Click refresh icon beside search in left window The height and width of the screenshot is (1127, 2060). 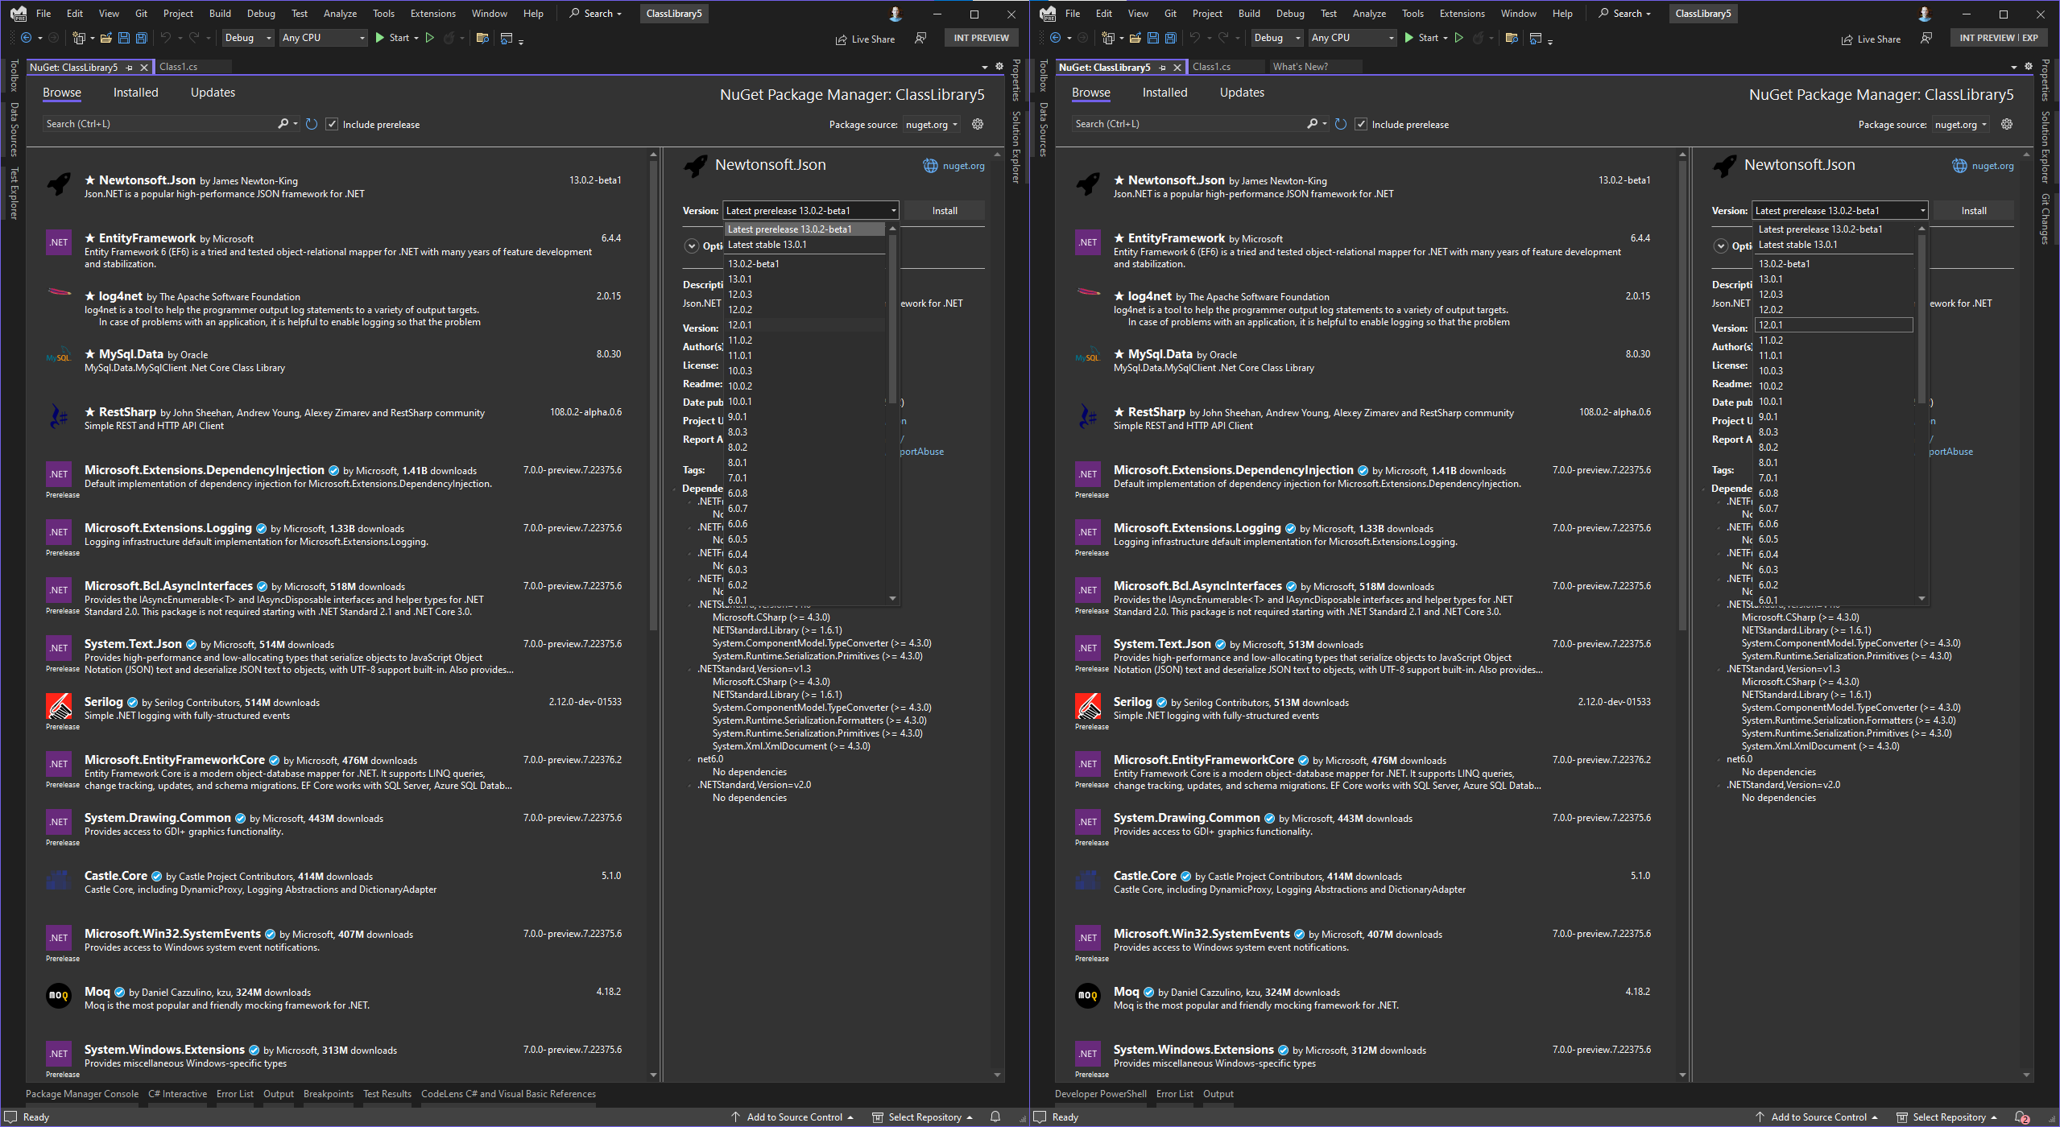coord(312,124)
